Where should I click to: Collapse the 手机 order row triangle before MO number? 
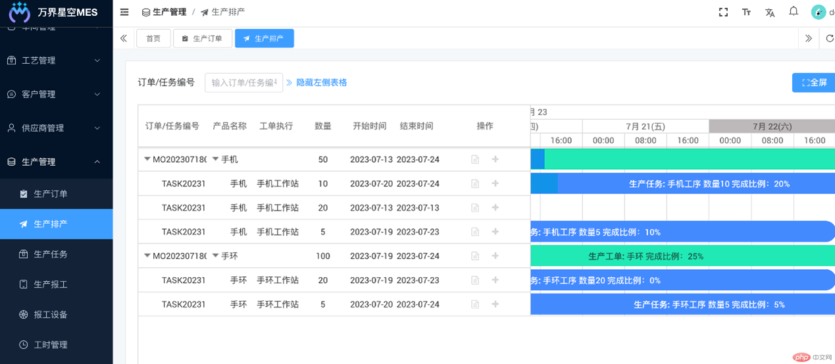pos(147,159)
